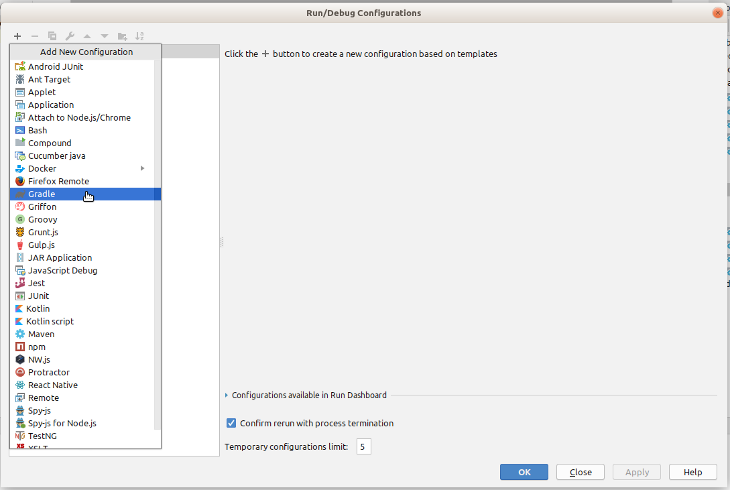730x490 pixels.
Task: Click the Compound folder icon
Action: coord(20,142)
